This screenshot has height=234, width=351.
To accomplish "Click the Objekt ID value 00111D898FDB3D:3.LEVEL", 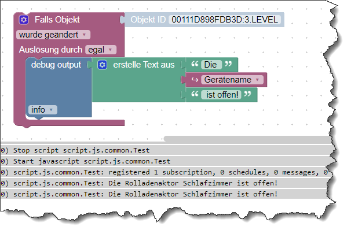I will tap(225, 20).
